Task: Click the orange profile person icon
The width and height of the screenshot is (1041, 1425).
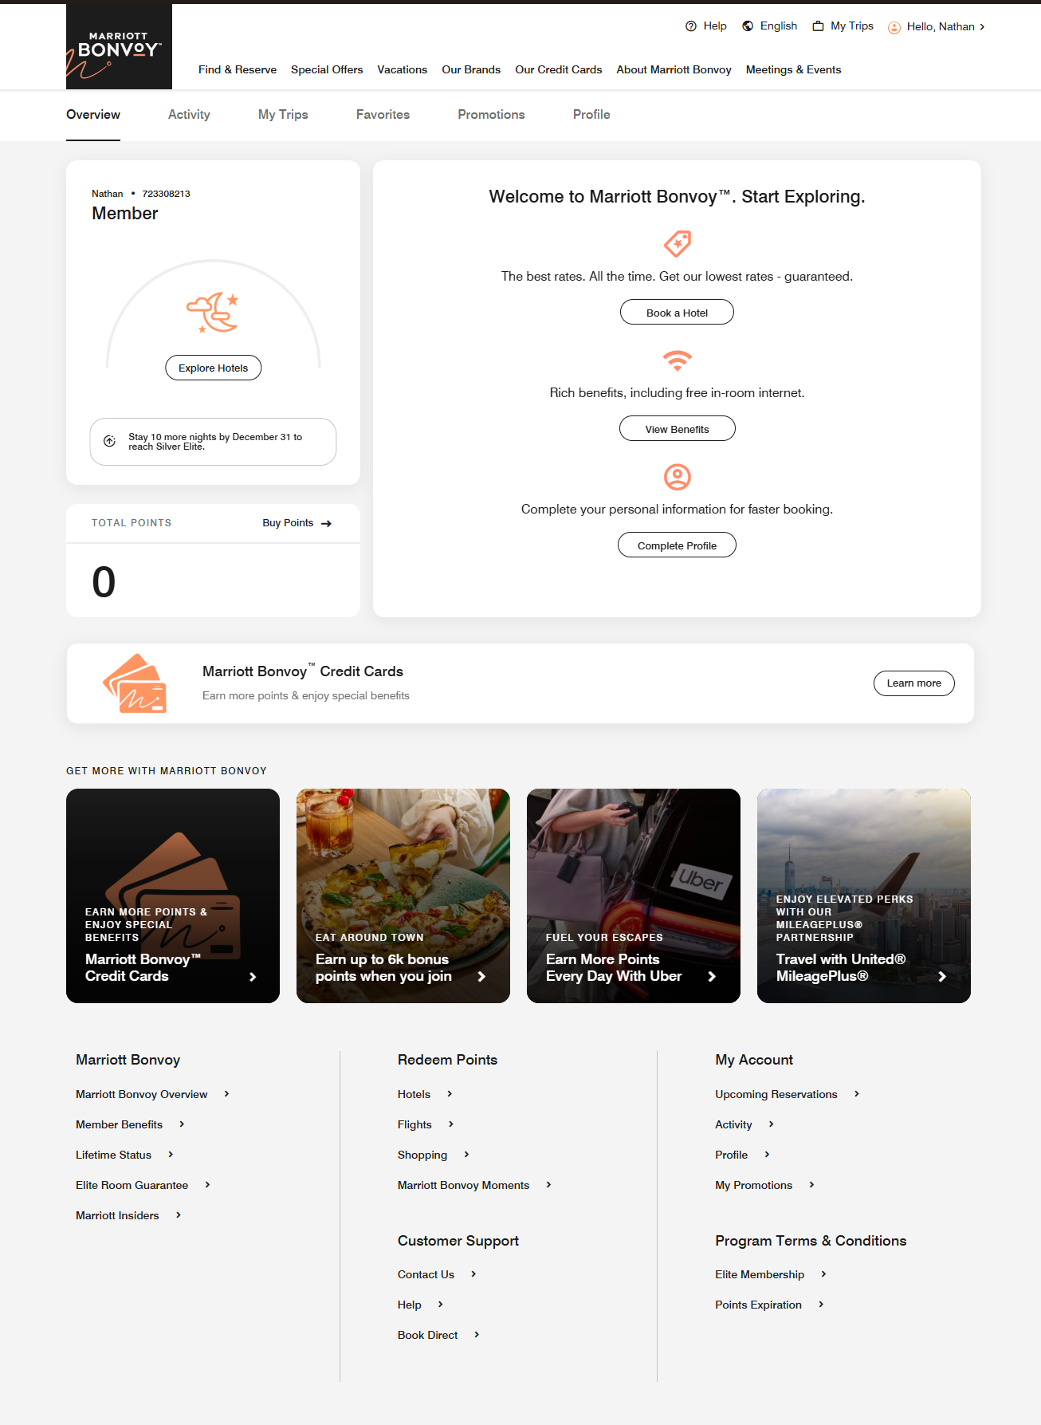Action: pyautogui.click(x=678, y=477)
